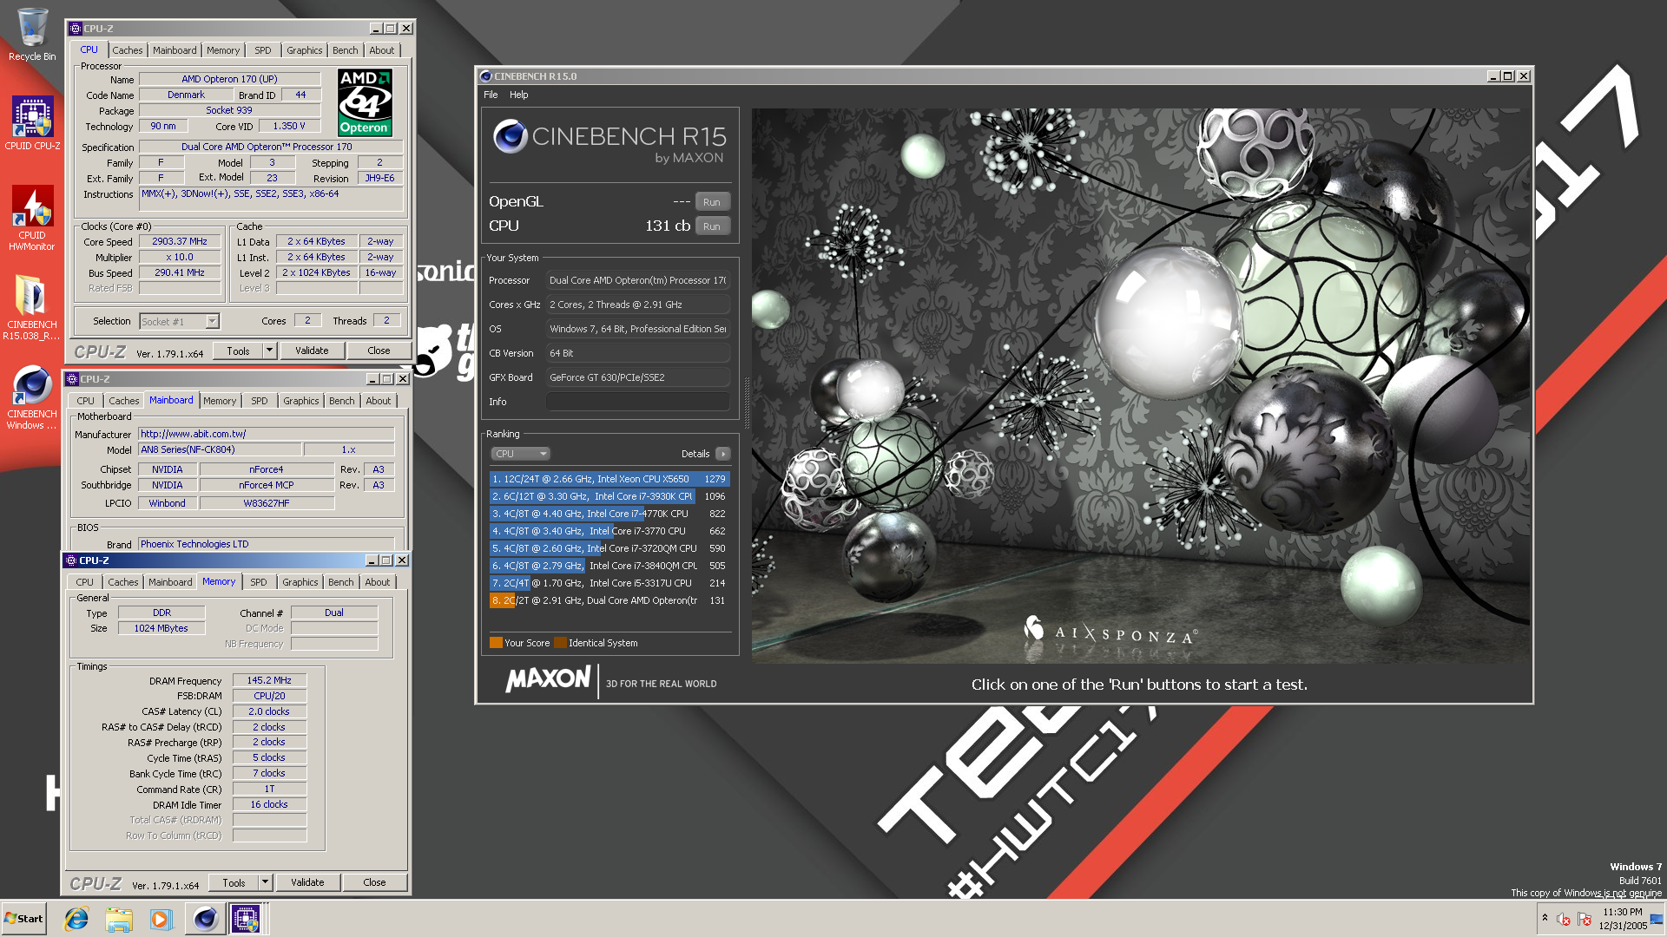The width and height of the screenshot is (1667, 937).
Task: Click the Start button
Action: [23, 919]
